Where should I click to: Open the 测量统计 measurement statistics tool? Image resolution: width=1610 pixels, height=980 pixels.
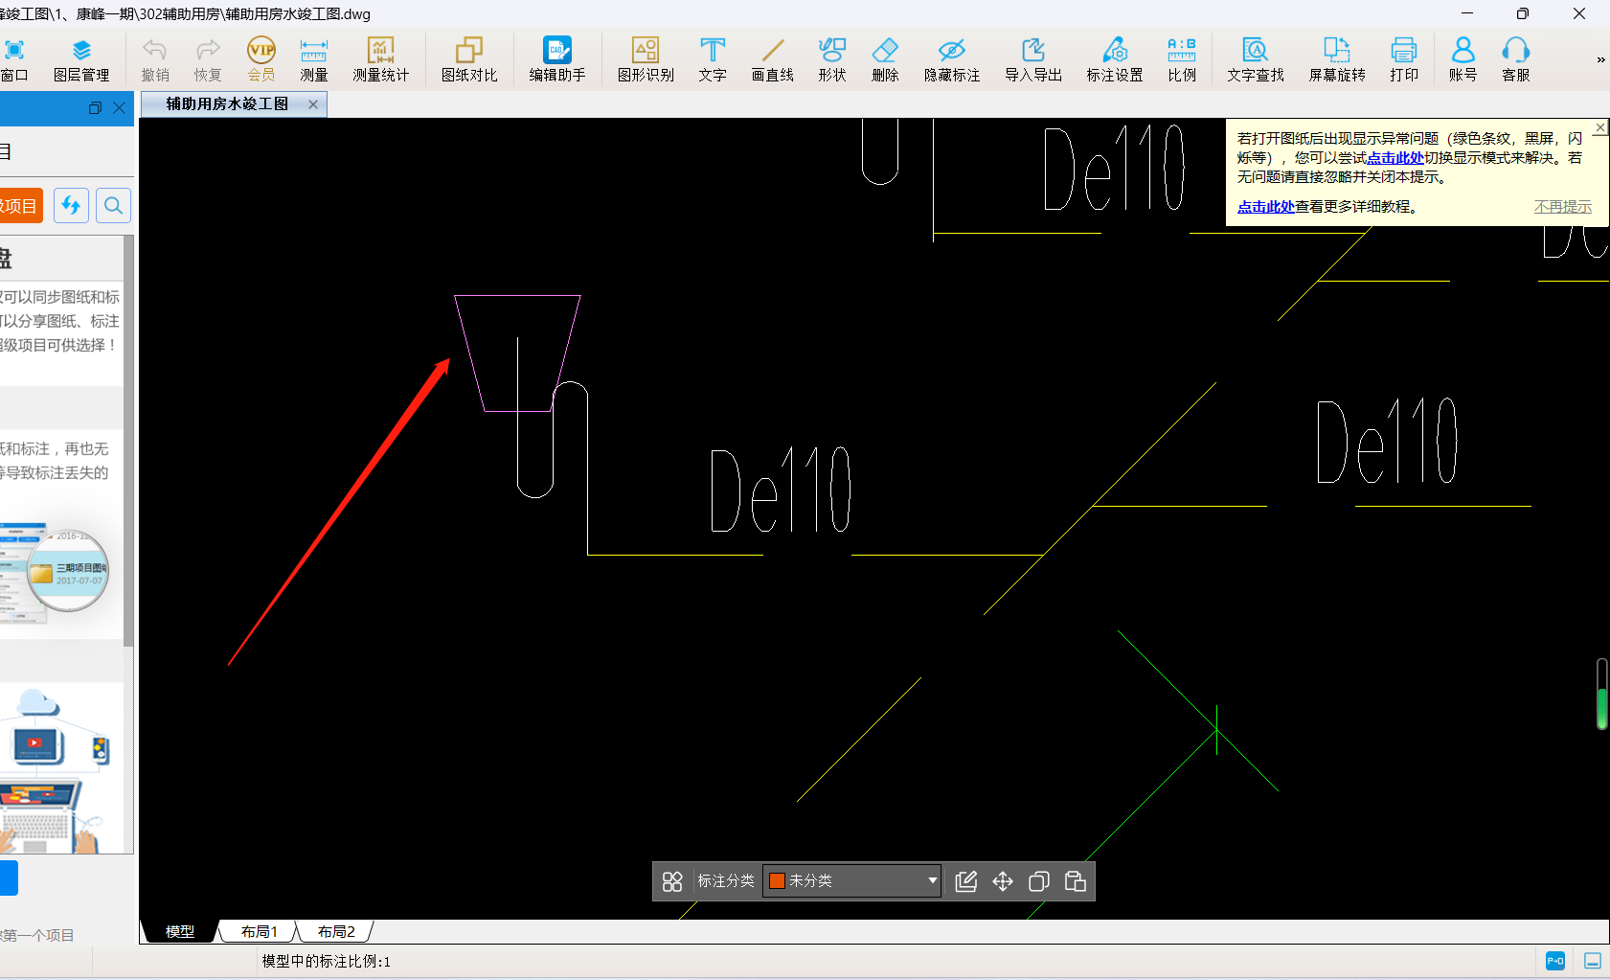[380, 59]
